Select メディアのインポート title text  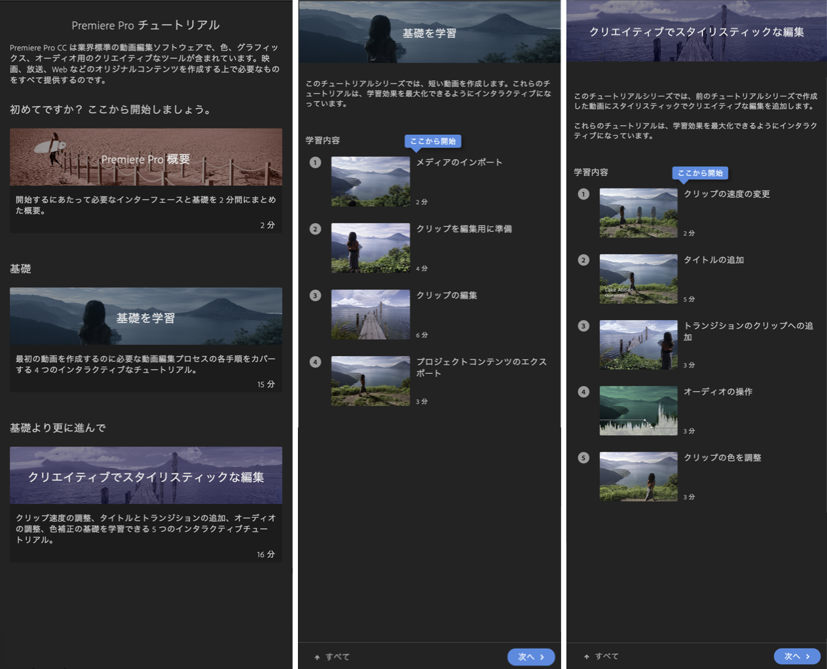pos(460,162)
